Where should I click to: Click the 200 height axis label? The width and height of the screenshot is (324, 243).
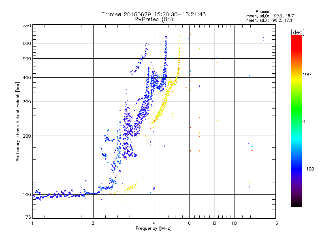[27, 136]
